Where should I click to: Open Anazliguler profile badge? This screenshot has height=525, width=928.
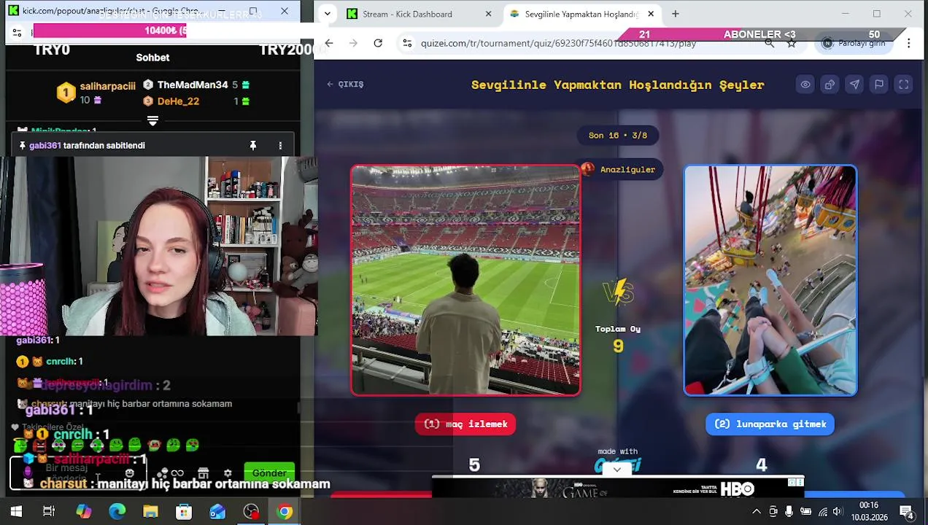(619, 170)
